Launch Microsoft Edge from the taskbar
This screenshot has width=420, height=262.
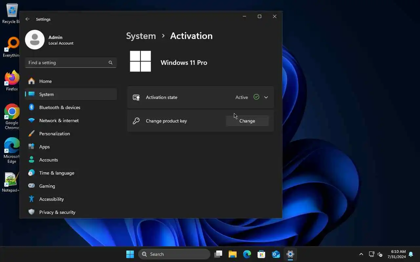(247, 254)
